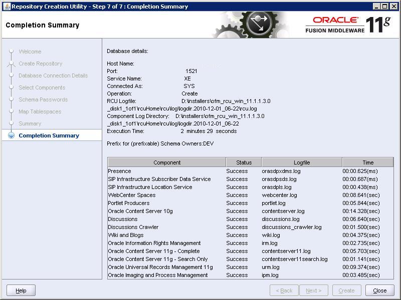Select SIP Infrastructure Subscriber Data Service row

[x=250, y=179]
